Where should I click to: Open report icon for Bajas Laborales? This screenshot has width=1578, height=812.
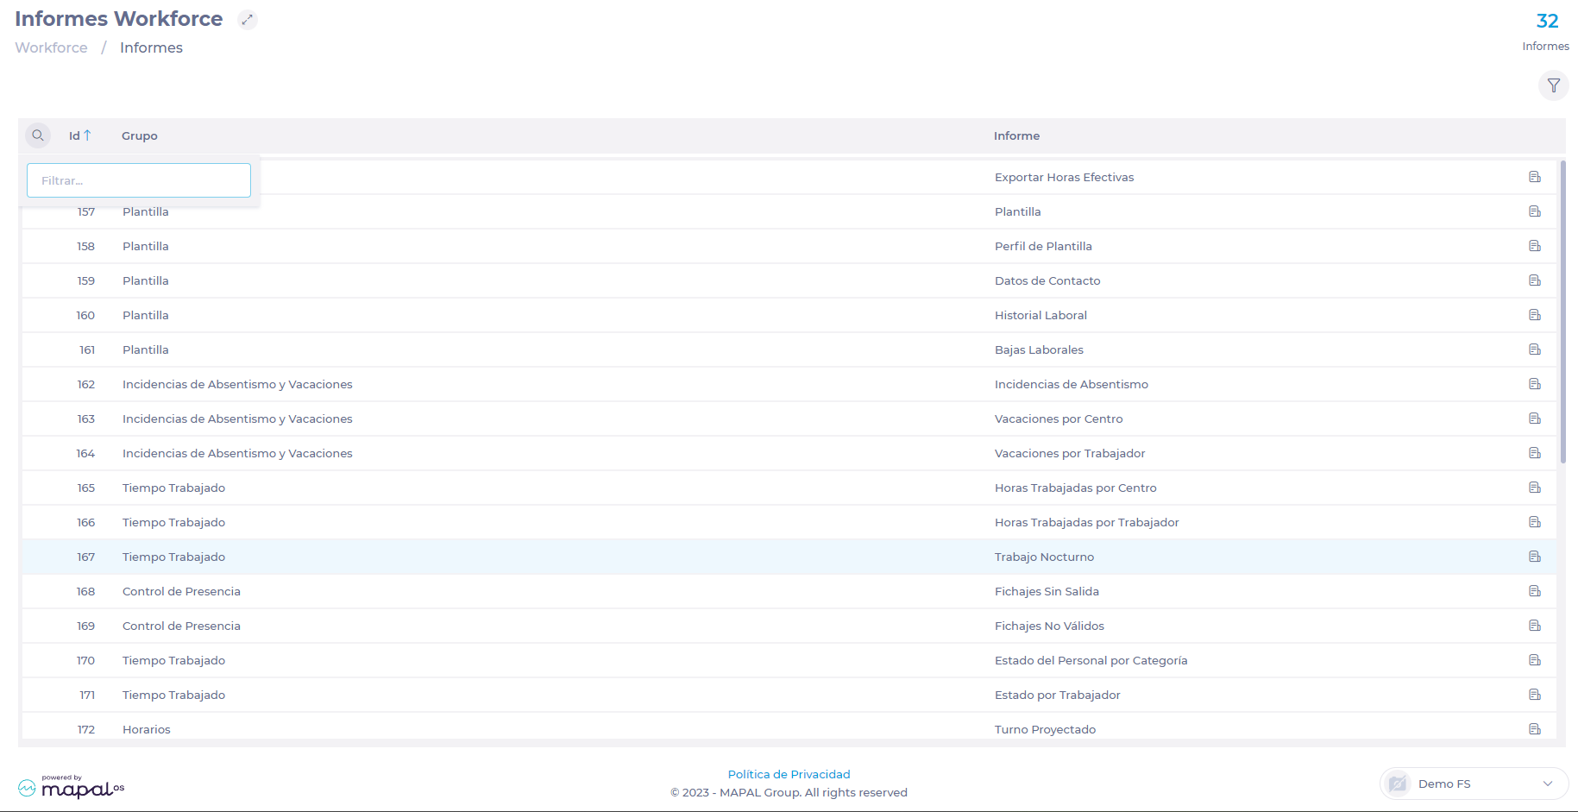click(x=1534, y=349)
